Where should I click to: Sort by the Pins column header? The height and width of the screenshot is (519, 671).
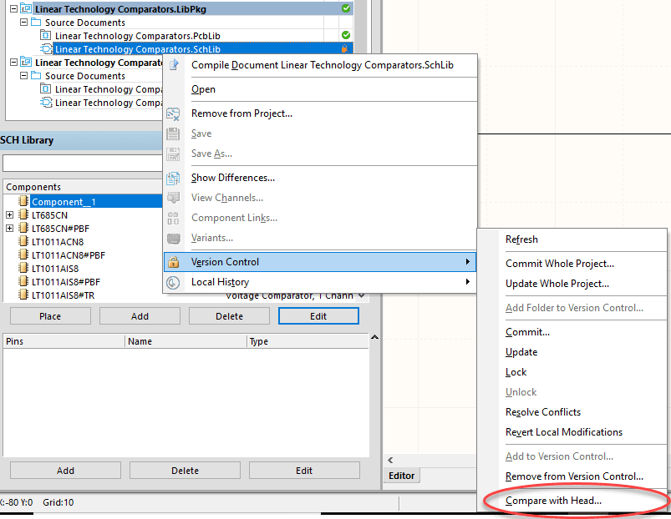click(x=64, y=341)
